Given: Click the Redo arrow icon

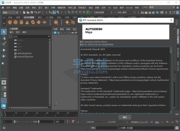Looking at the screenshot, I should click(x=39, y=12).
